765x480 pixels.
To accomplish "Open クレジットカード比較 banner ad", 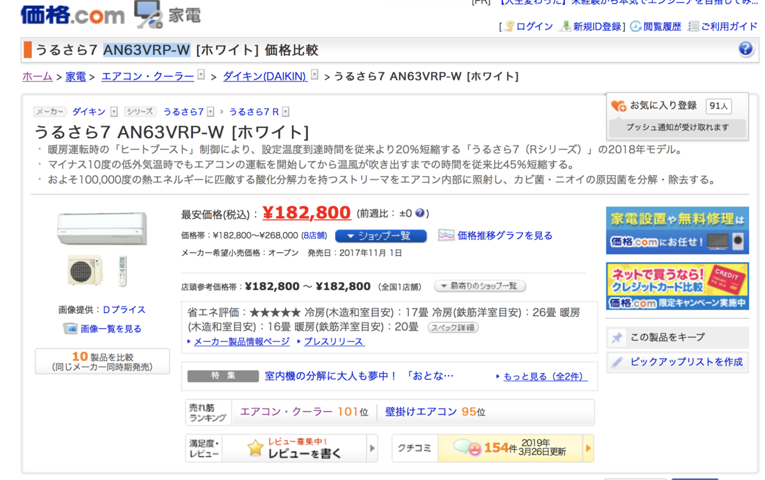I will tap(677, 286).
